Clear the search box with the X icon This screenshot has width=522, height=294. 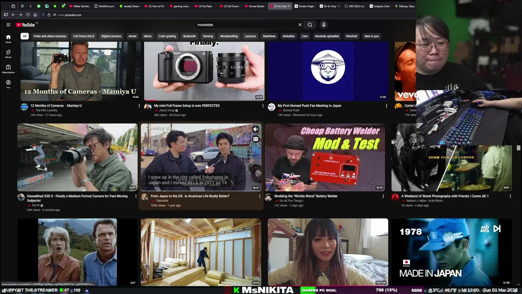click(x=300, y=25)
